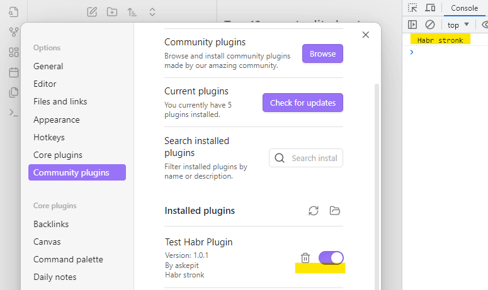Click the new folder icon
This screenshot has width=488, height=290.
coord(111,11)
